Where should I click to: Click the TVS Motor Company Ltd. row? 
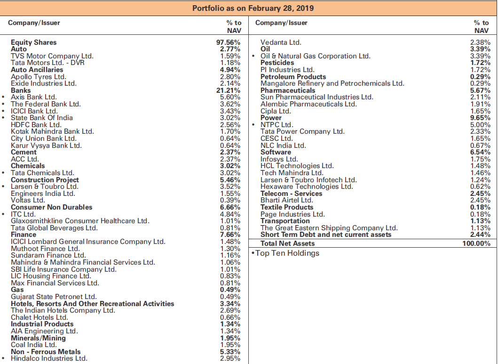pos(52,56)
